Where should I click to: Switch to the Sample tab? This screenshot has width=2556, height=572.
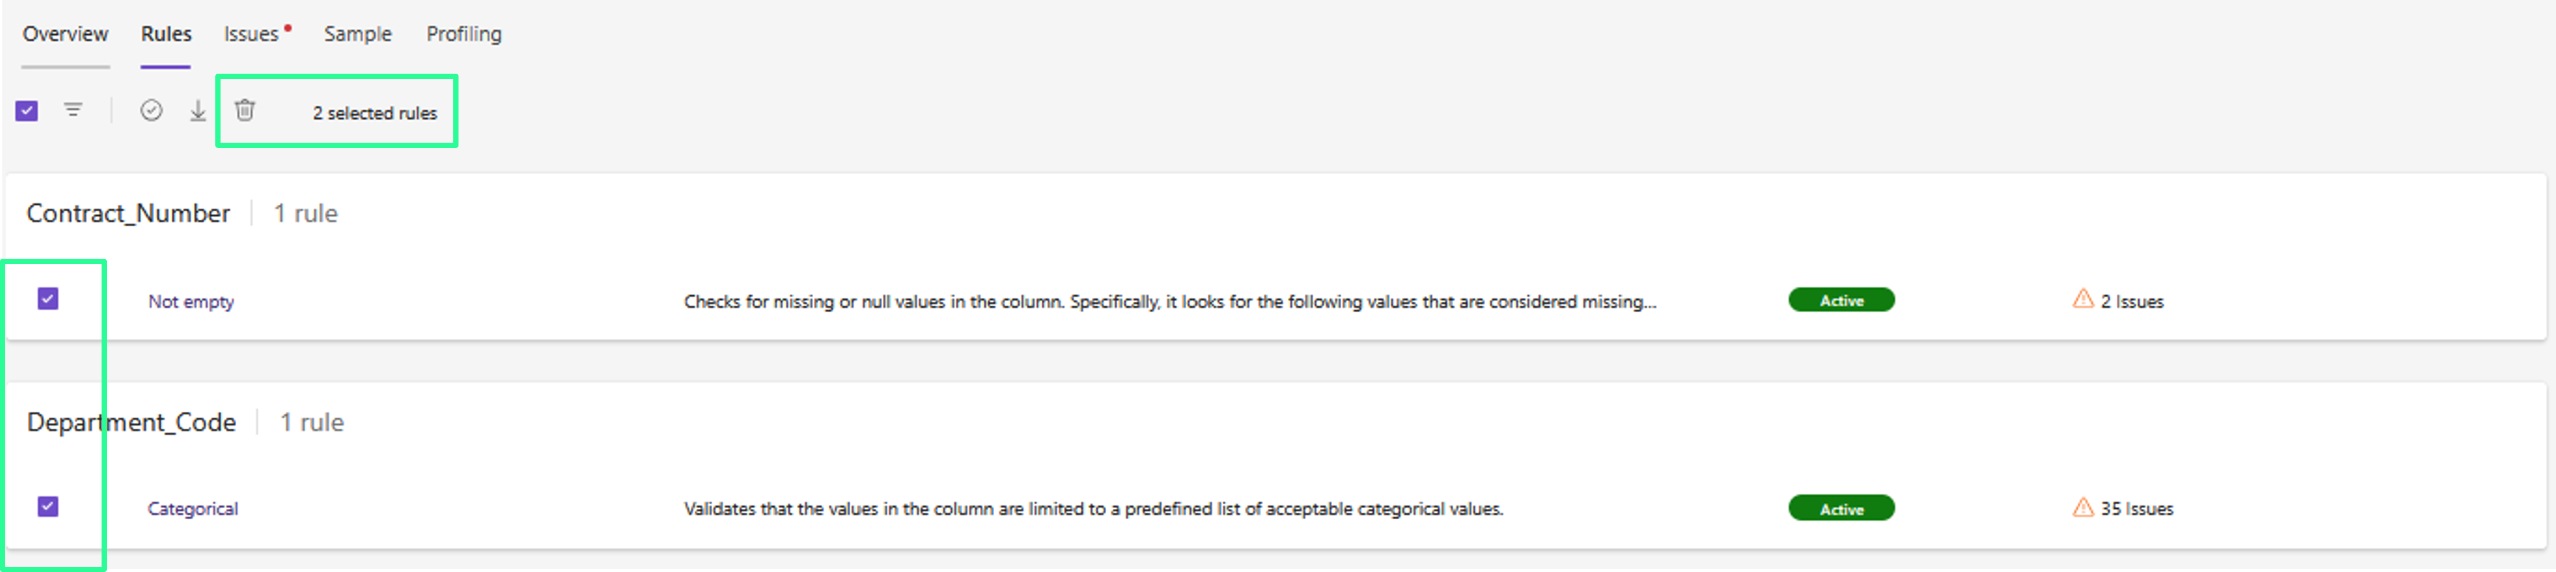(x=357, y=34)
